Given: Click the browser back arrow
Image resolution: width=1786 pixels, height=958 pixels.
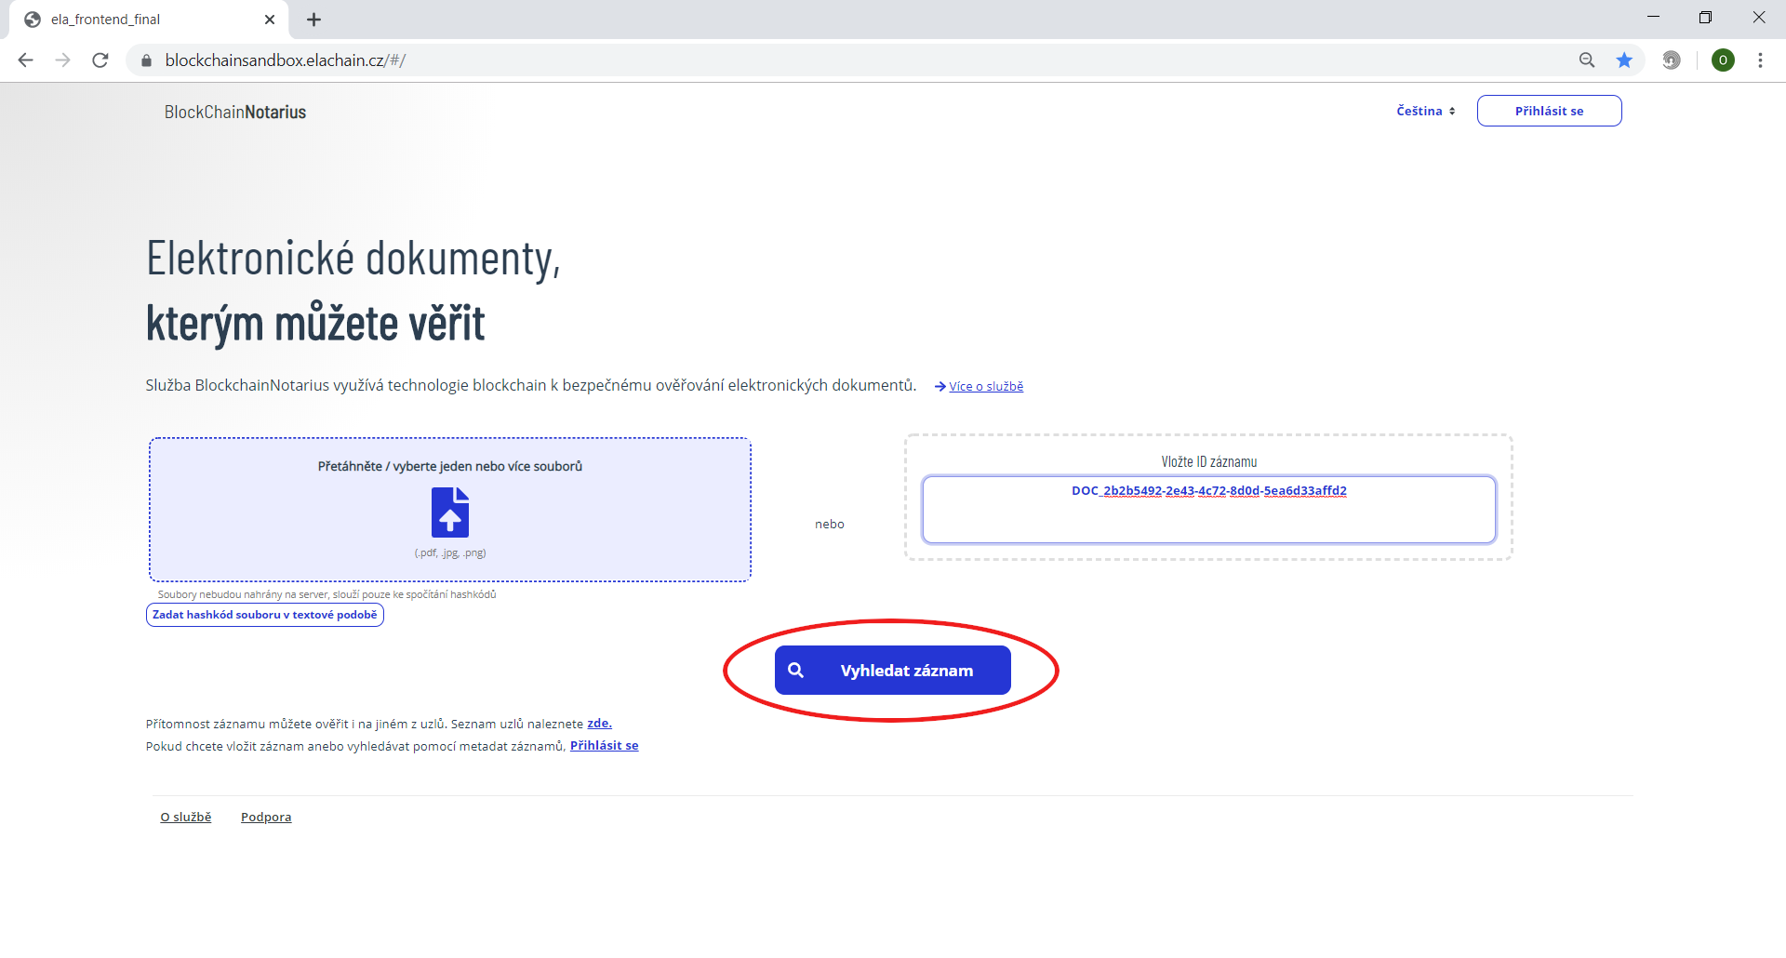Looking at the screenshot, I should point(26,60).
